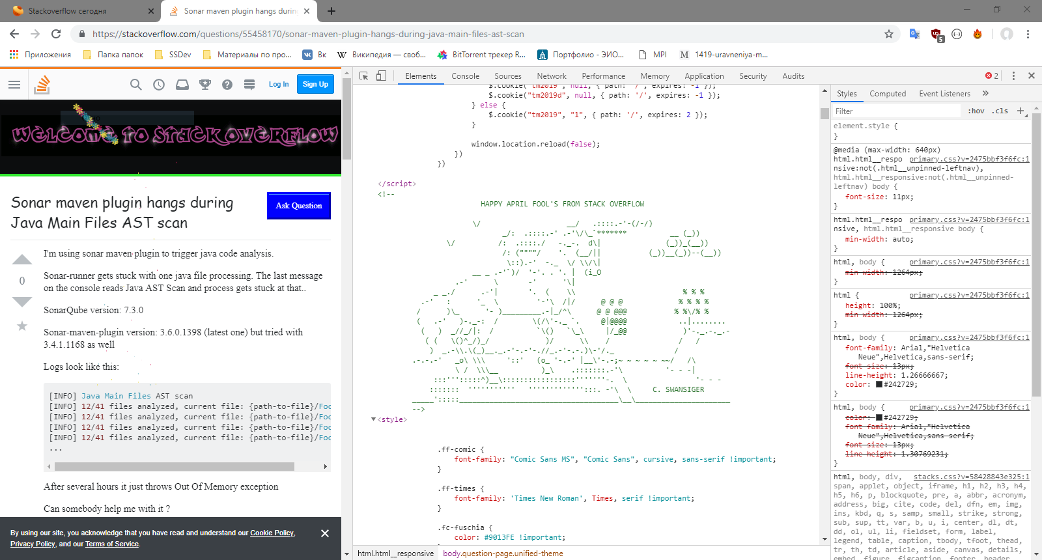Open the Chrome three-dot menu

(x=1028, y=34)
